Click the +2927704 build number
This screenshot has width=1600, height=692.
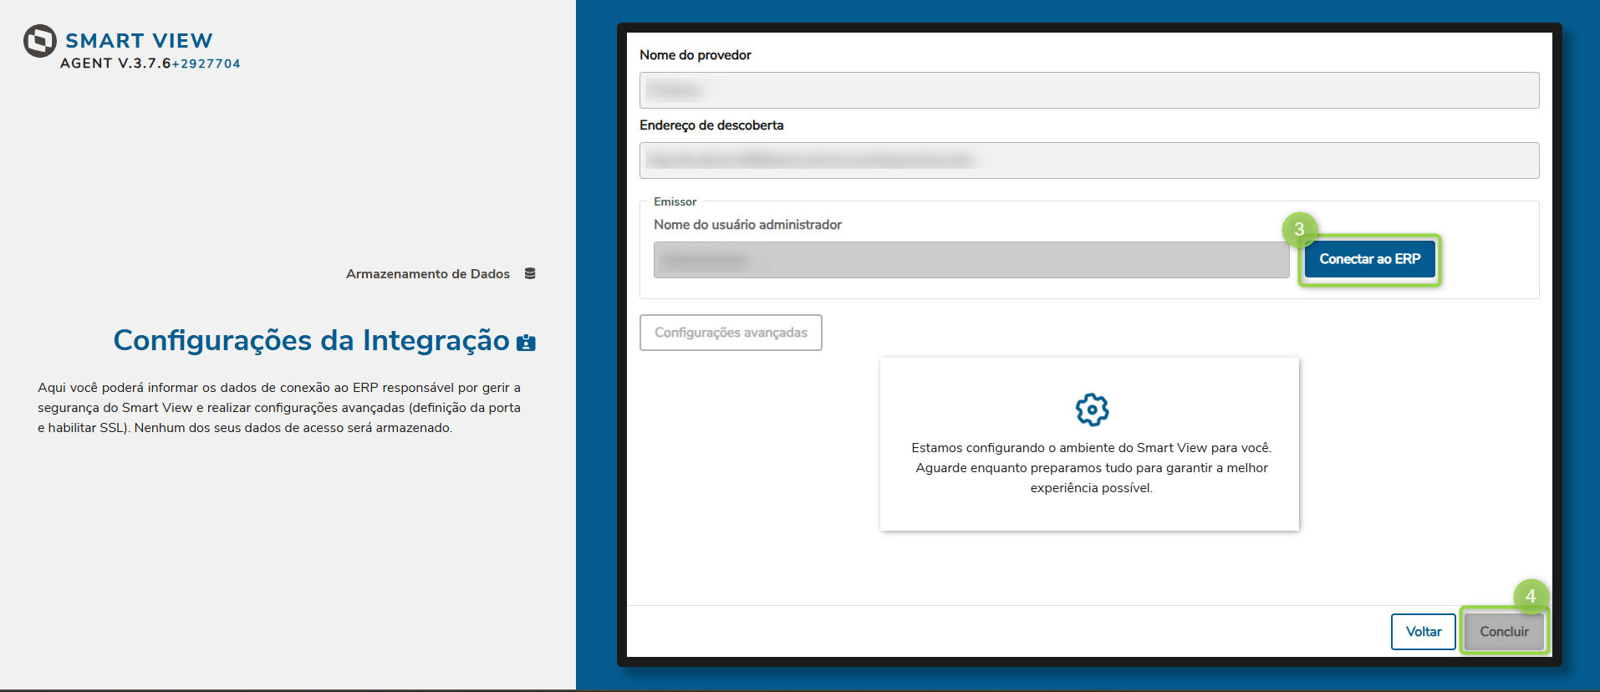(206, 64)
